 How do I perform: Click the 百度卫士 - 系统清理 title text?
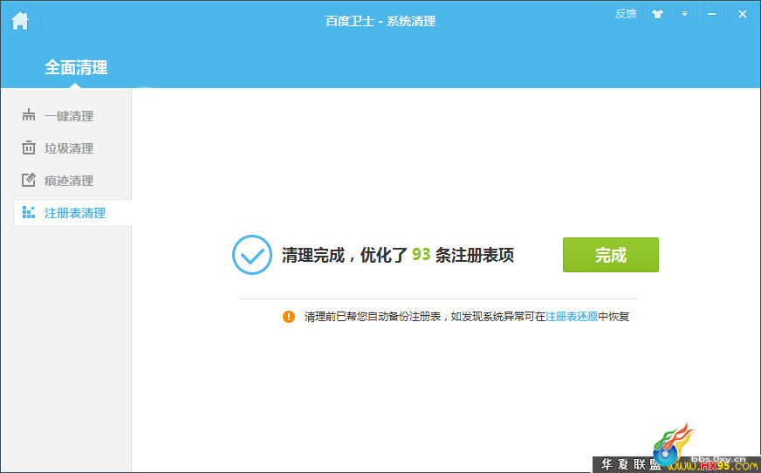380,21
